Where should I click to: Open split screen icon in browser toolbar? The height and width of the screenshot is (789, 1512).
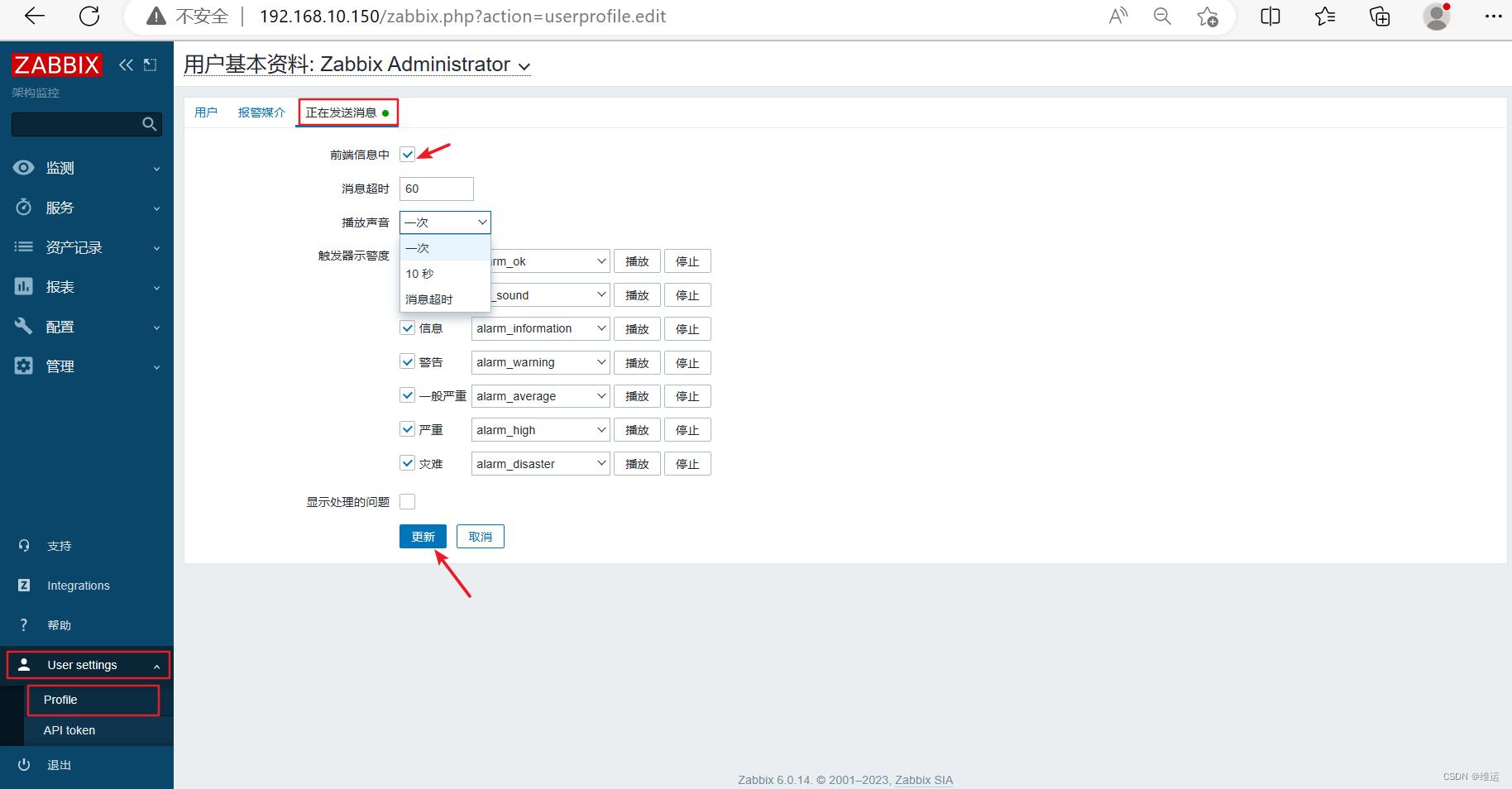pyautogui.click(x=1270, y=16)
